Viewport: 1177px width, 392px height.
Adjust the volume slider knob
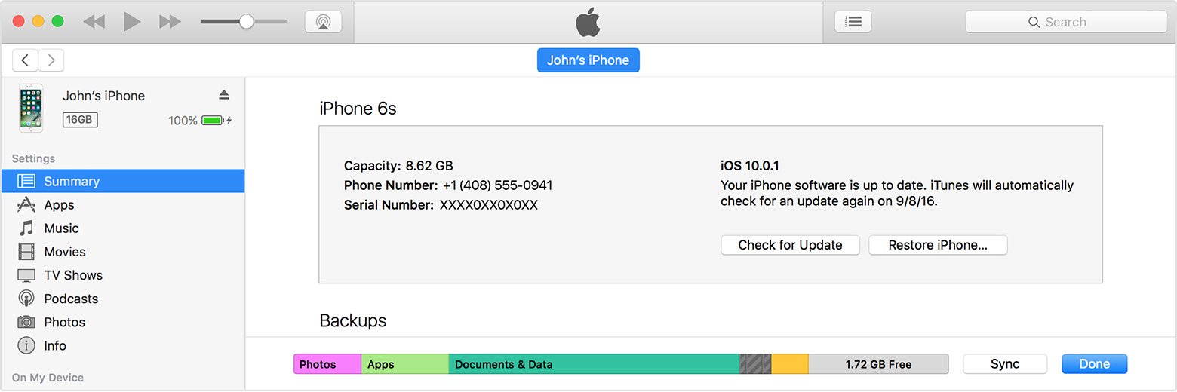[246, 22]
